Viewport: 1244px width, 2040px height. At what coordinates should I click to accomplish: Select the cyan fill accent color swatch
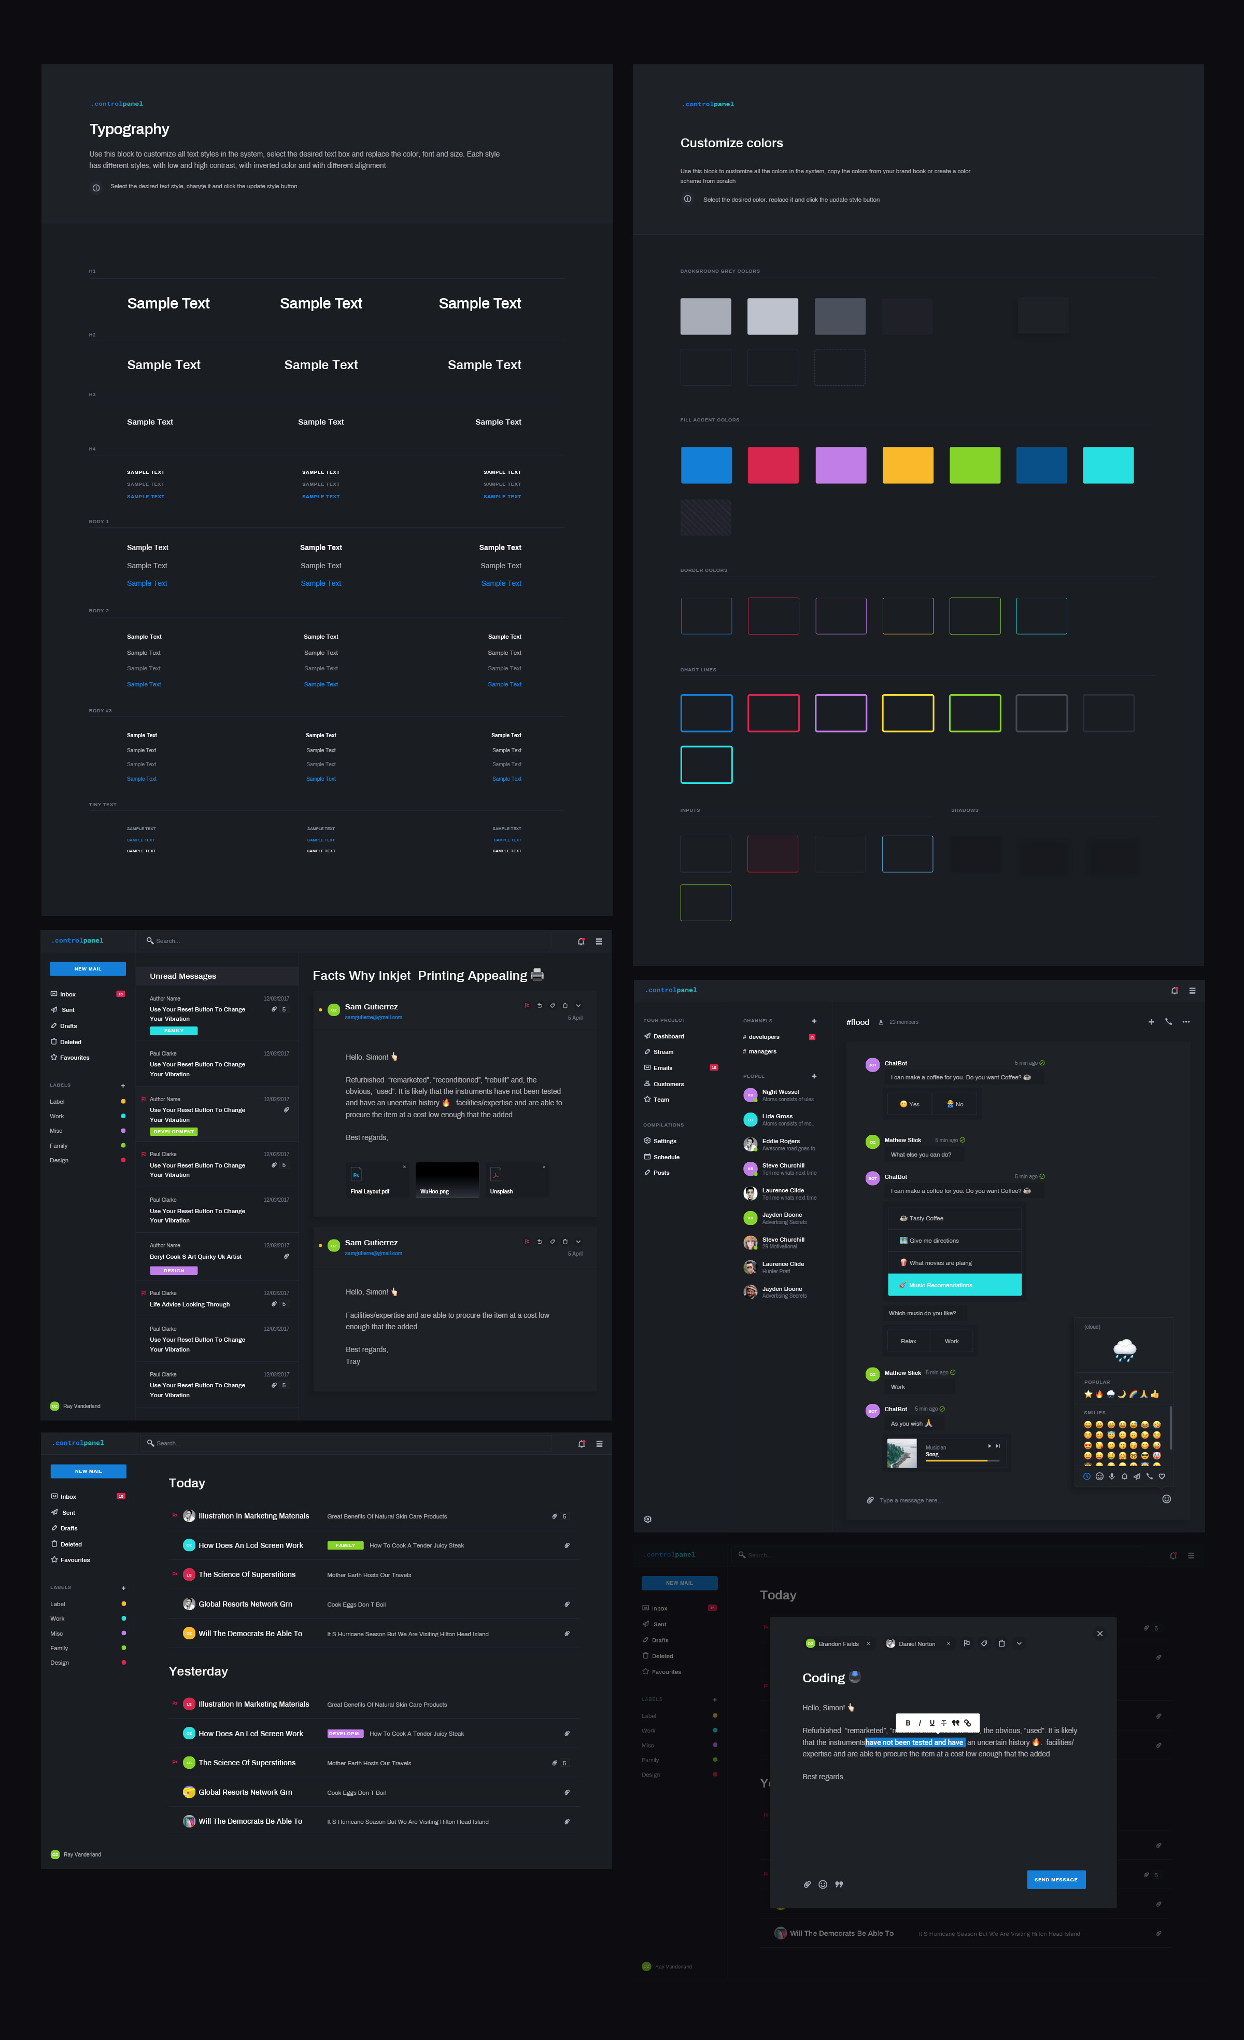click(1108, 465)
